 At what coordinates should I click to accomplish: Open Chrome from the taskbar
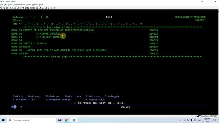pos(67,120)
